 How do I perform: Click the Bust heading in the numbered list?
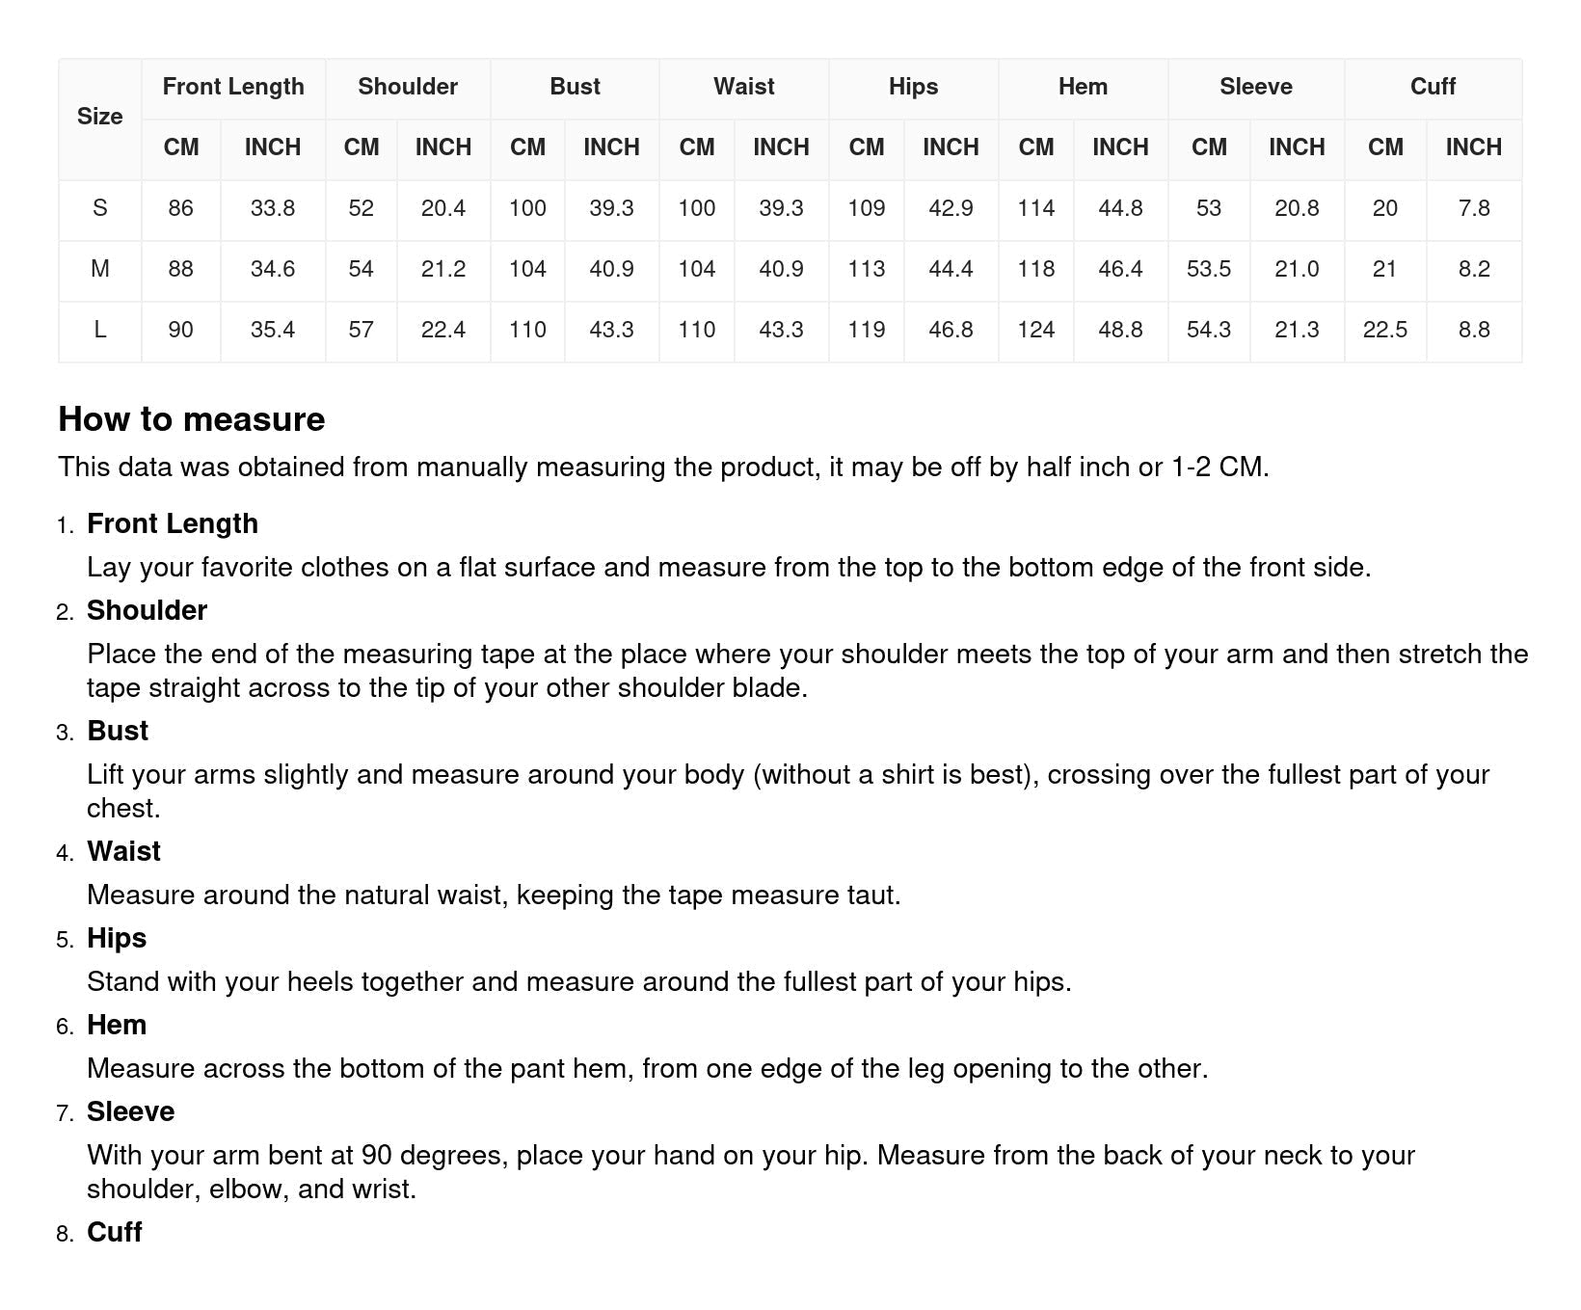point(118,731)
